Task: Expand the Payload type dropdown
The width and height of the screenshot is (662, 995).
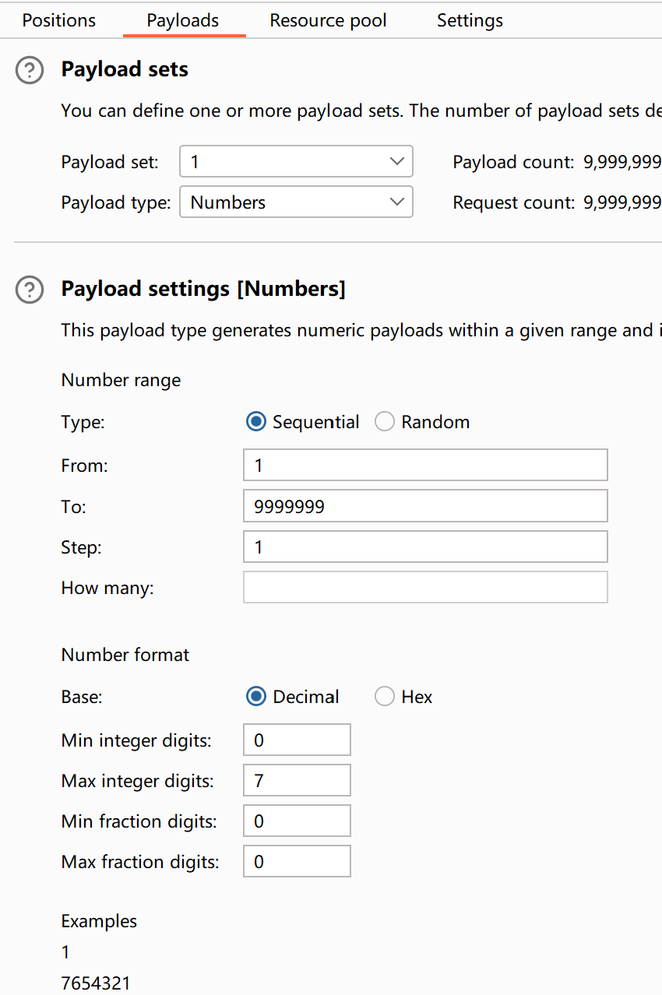Action: (296, 202)
